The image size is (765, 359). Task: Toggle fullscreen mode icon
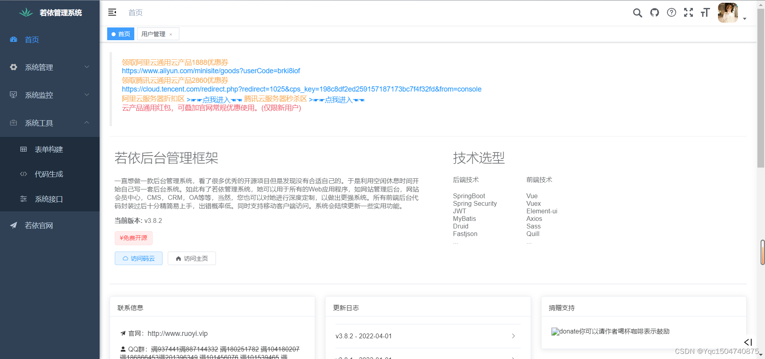pos(688,13)
